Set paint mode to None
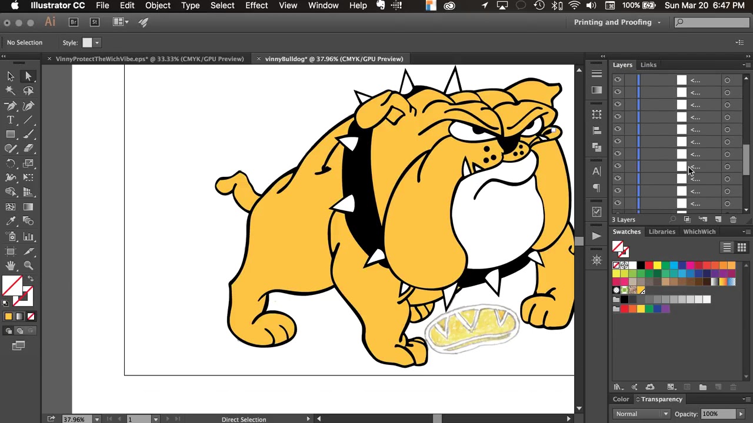The width and height of the screenshot is (753, 423). 31,317
